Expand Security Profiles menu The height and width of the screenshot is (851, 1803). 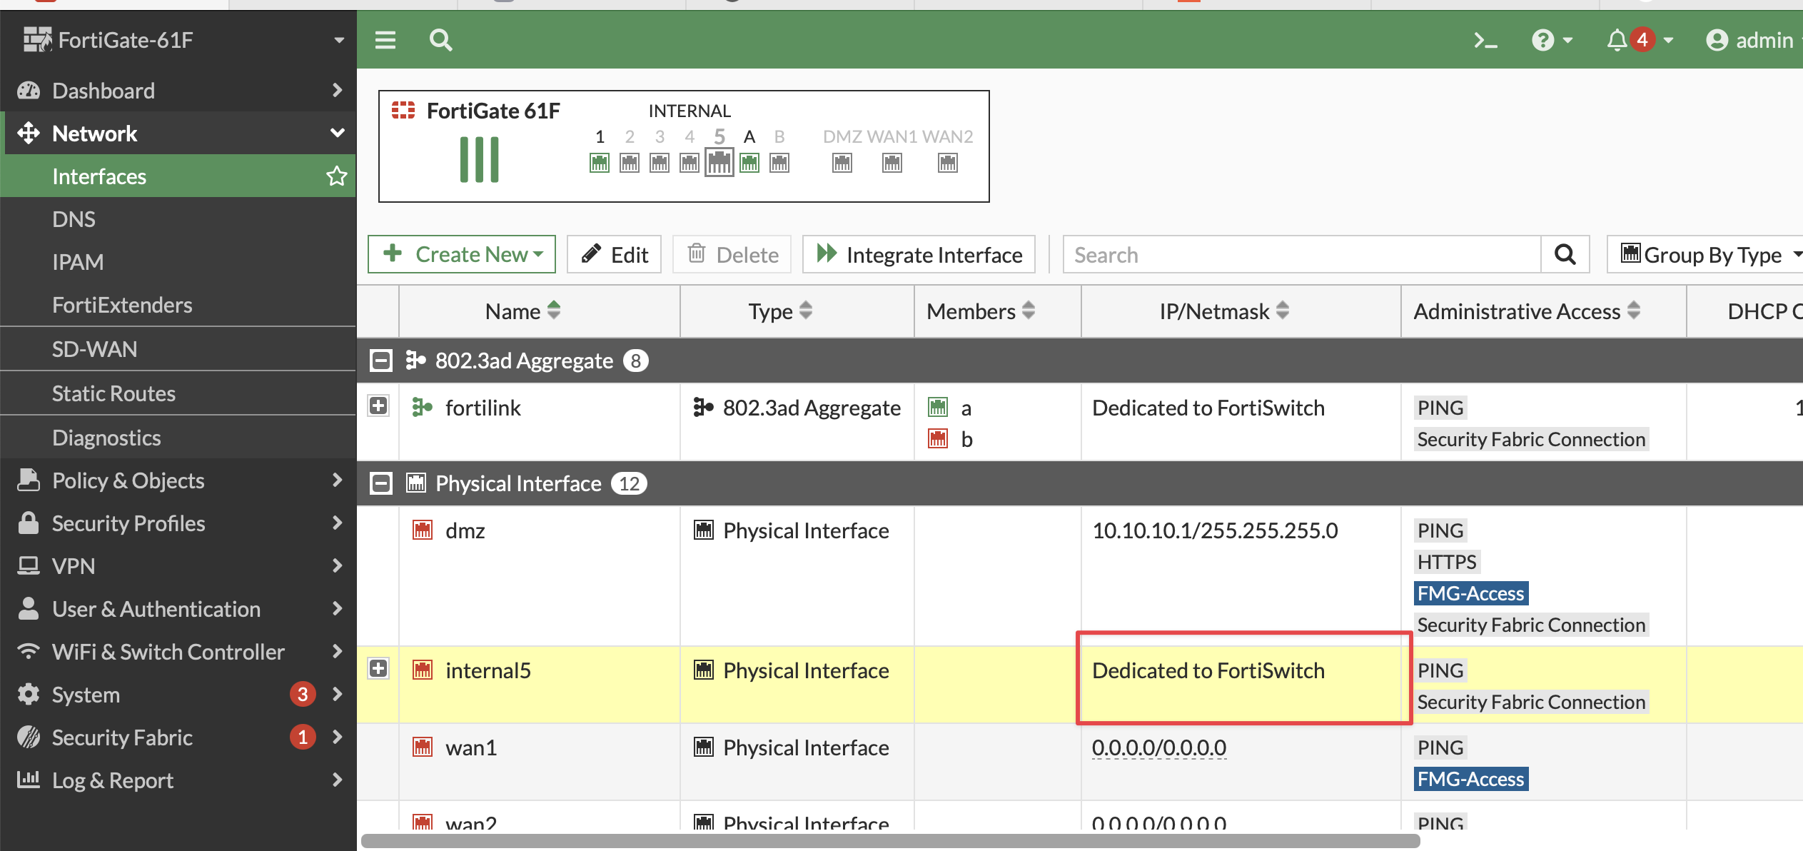[x=178, y=523]
